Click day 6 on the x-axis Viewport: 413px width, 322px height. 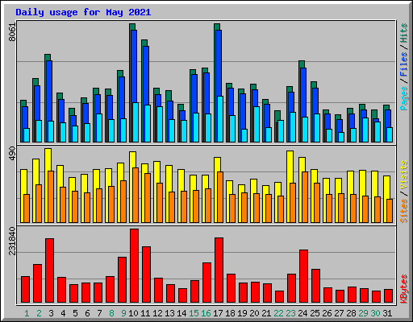(x=87, y=313)
